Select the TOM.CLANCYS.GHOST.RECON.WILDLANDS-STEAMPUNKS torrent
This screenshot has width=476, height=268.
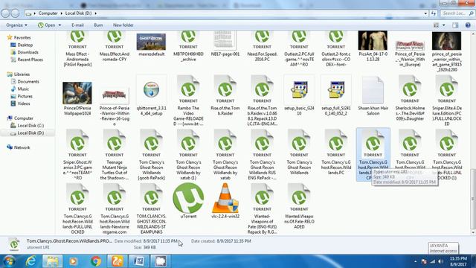(x=151, y=208)
